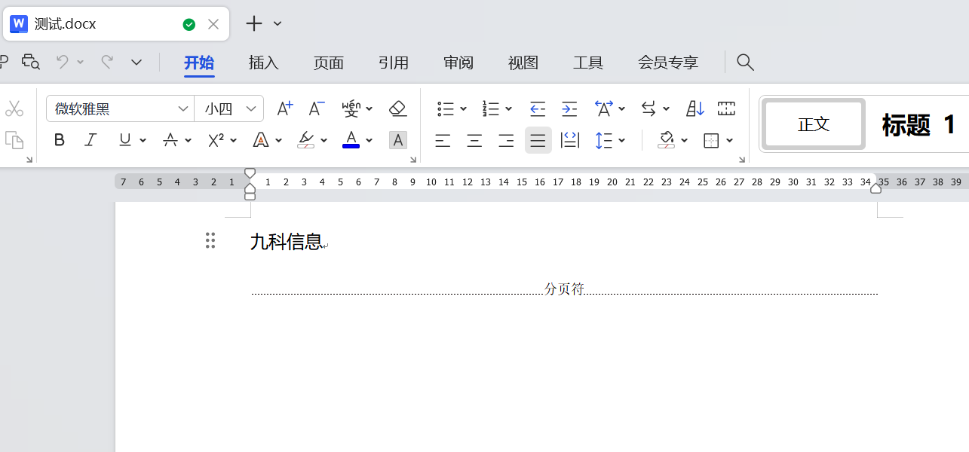This screenshot has height=452, width=969.
Task: Expand the font size dropdown 小四
Action: click(250, 108)
